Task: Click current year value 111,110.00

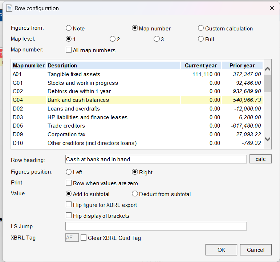Action: coord(206,74)
